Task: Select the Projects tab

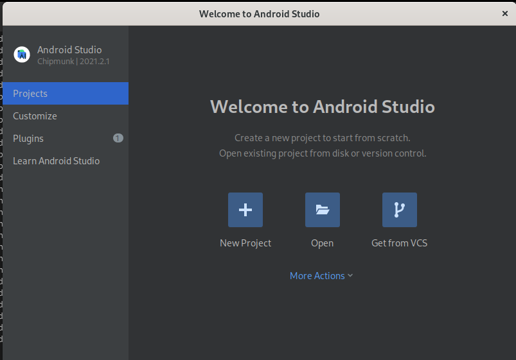Action: [x=66, y=94]
